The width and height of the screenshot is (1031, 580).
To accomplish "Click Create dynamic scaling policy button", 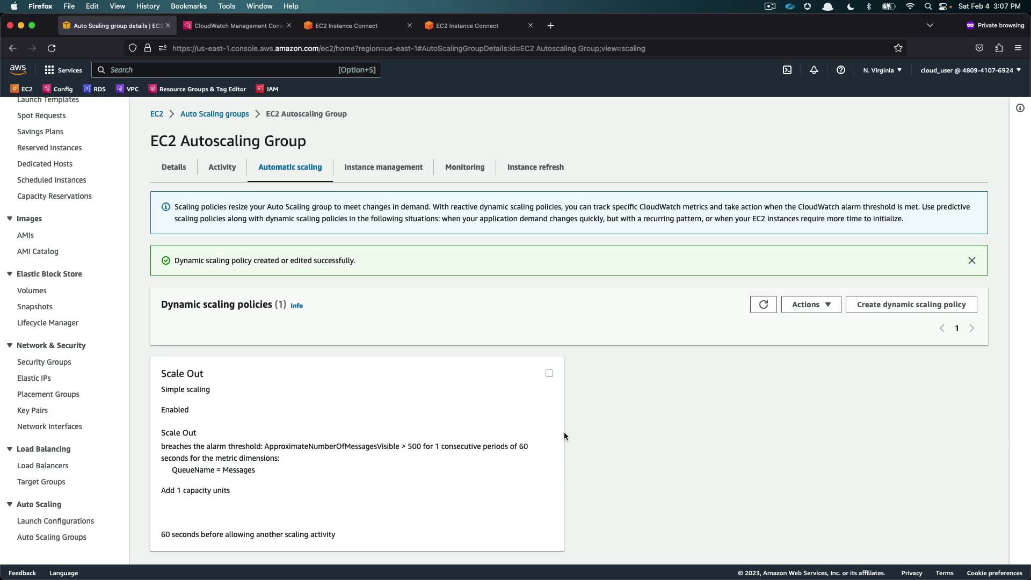I will [911, 305].
